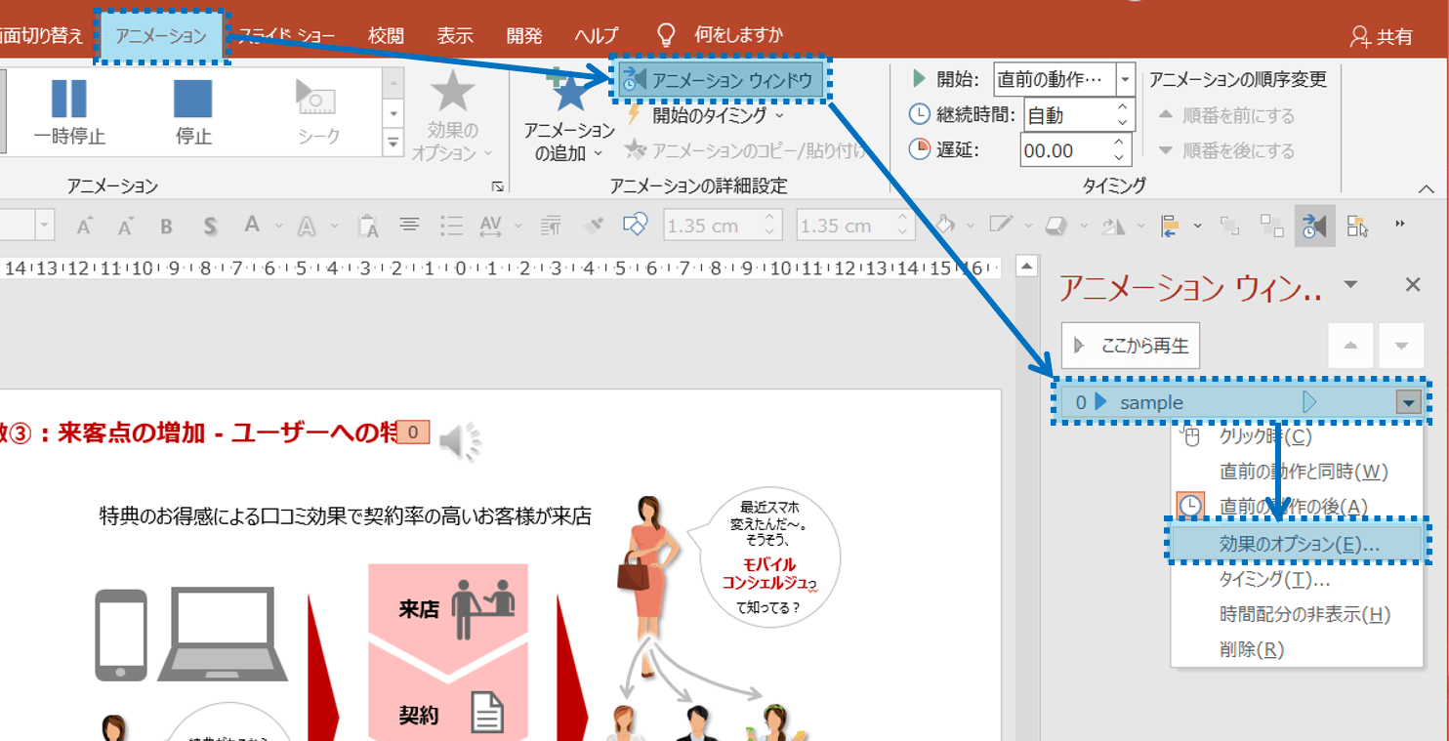The width and height of the screenshot is (1449, 741).
Task: Open the 開発 ribbon tab
Action: (x=524, y=36)
